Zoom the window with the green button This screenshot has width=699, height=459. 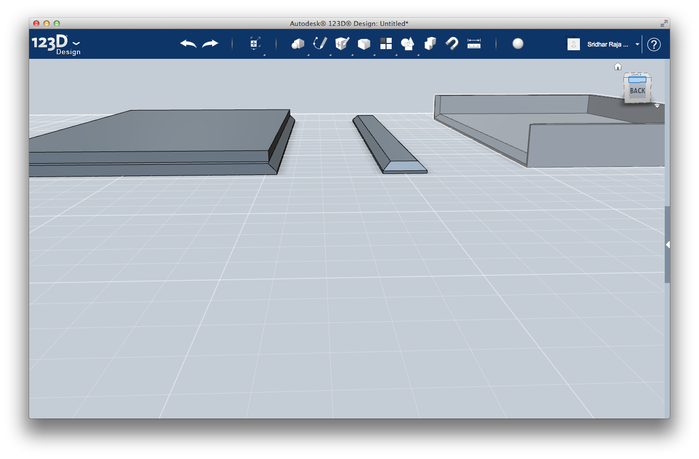pyautogui.click(x=57, y=24)
